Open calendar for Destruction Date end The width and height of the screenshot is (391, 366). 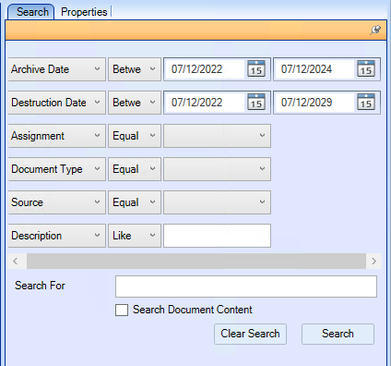(366, 103)
